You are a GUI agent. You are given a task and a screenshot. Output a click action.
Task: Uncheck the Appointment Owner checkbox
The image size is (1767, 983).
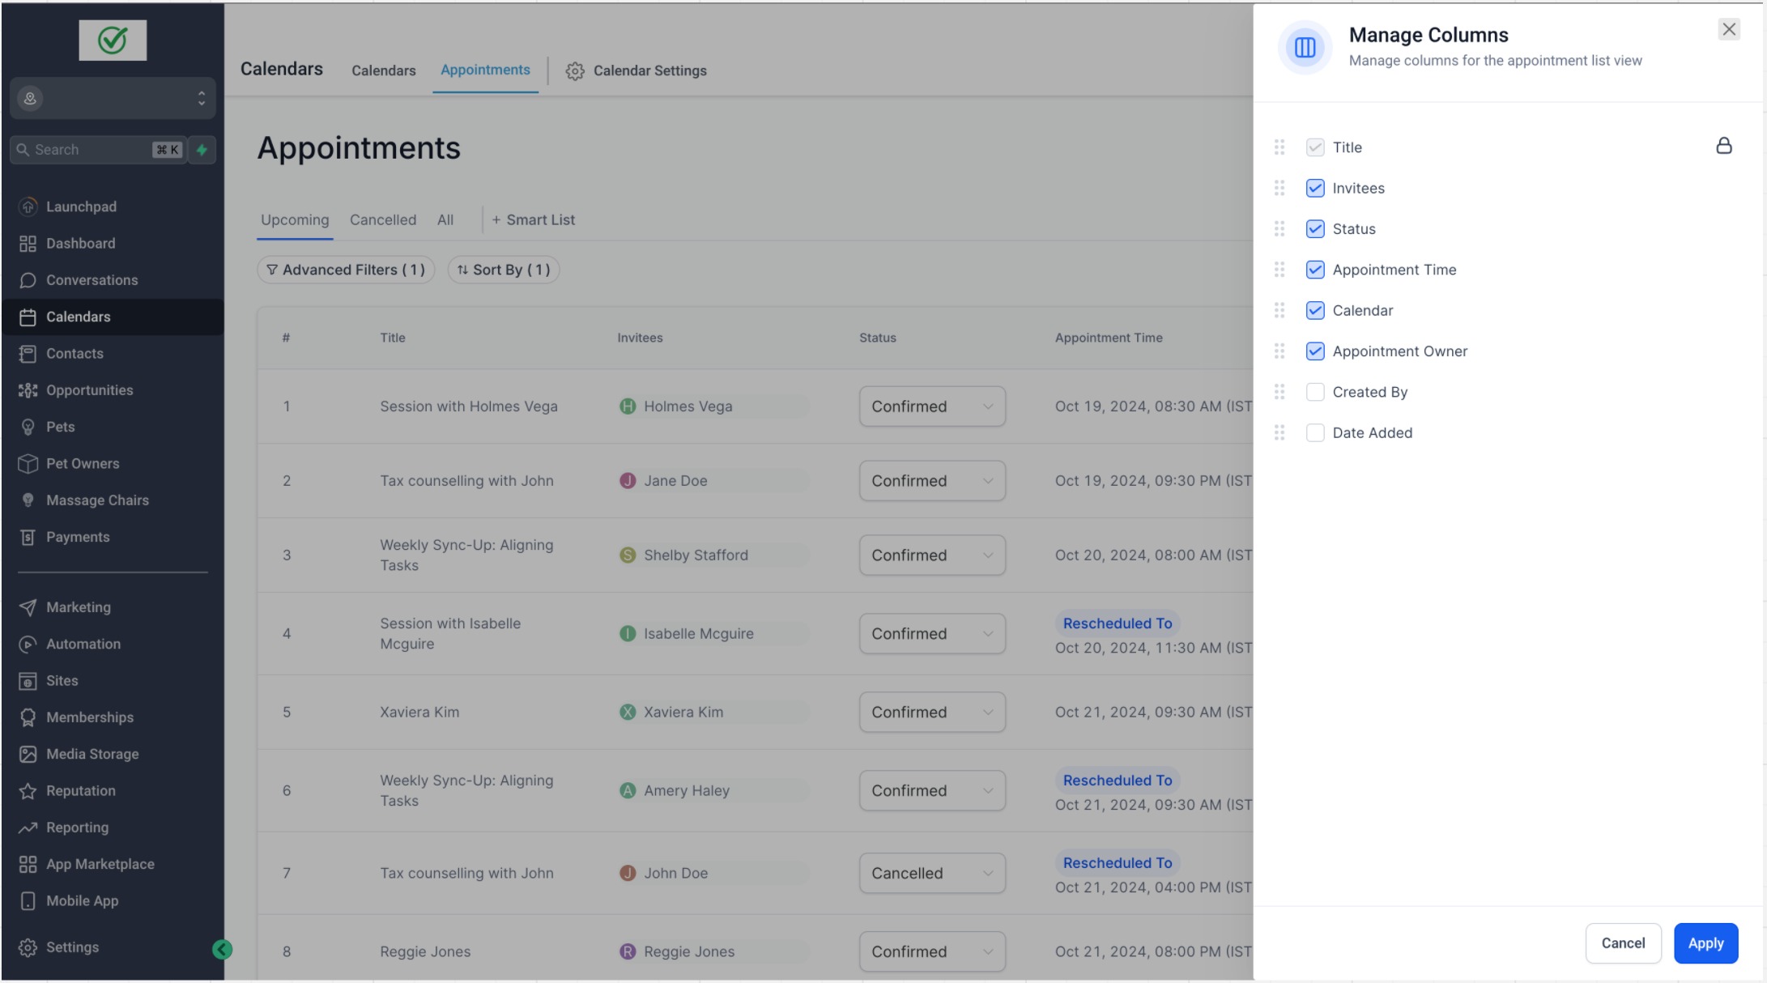1315,351
